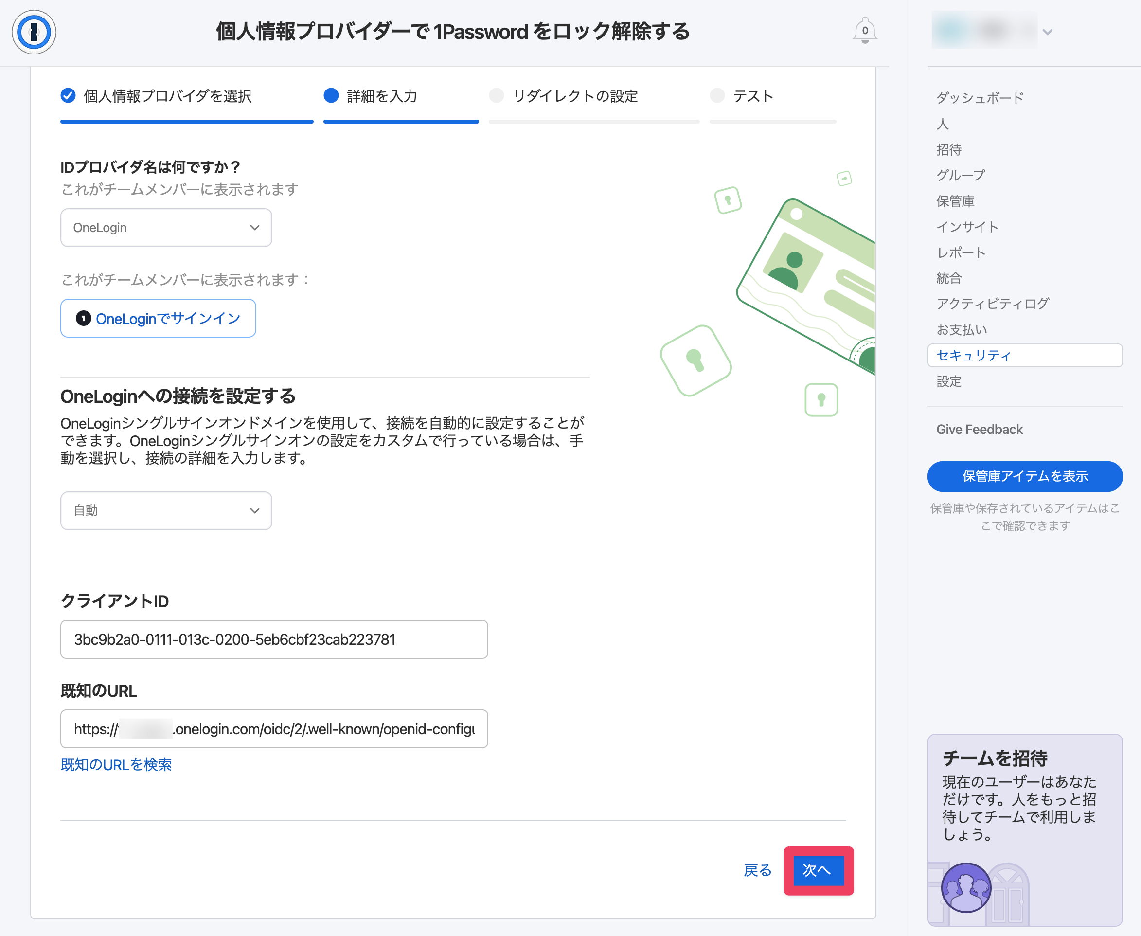This screenshot has height=936, width=1141.
Task: Click the クライアントID input field
Action: point(274,639)
